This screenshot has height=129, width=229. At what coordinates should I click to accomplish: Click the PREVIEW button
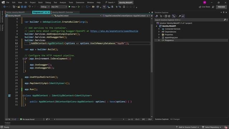(221, 7)
